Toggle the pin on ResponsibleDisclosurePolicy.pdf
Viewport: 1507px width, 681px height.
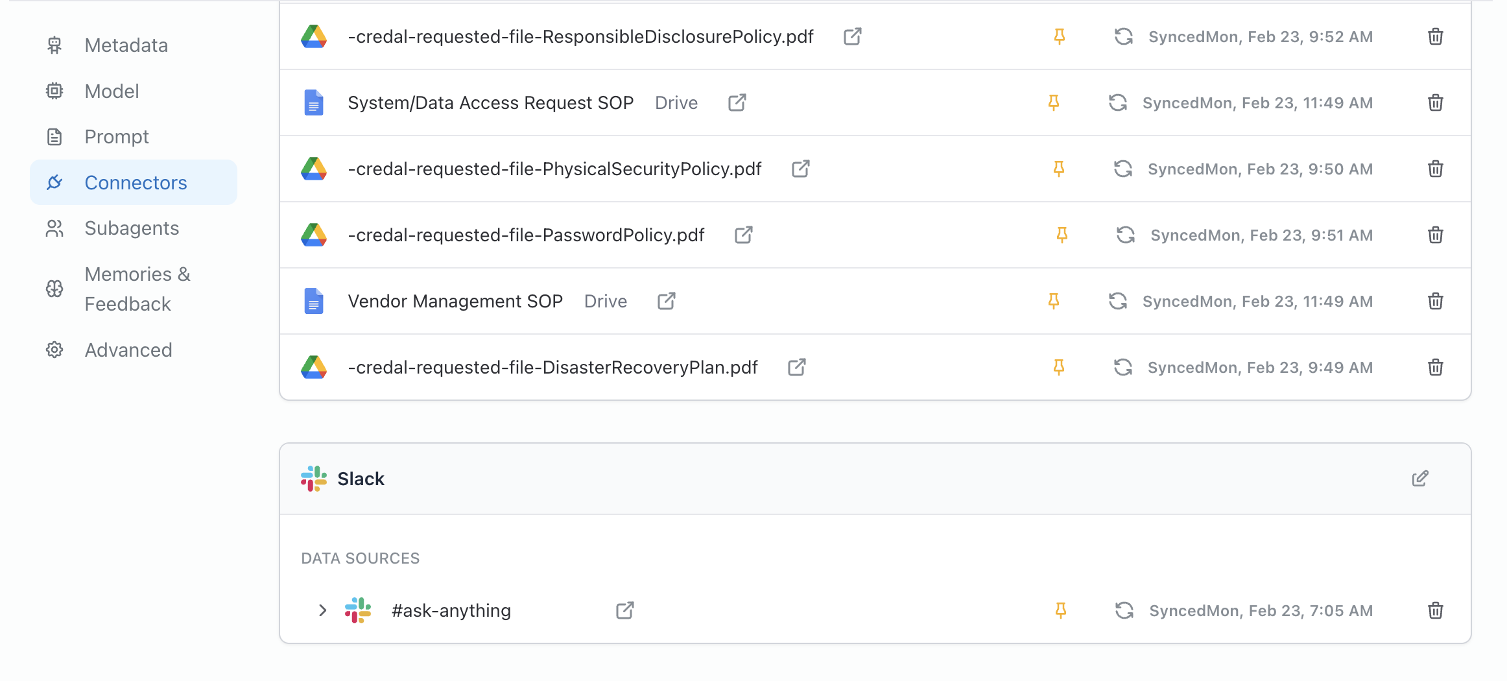tap(1058, 37)
